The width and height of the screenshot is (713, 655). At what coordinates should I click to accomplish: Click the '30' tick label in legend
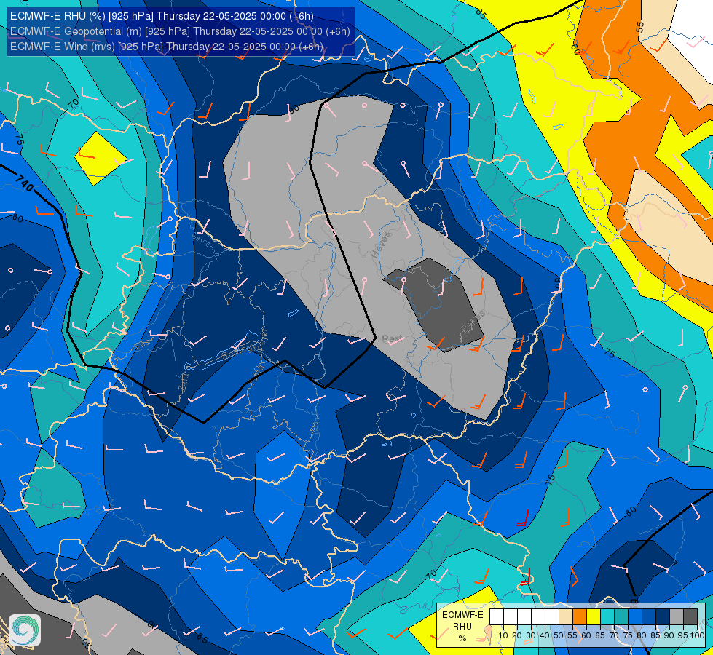(531, 635)
